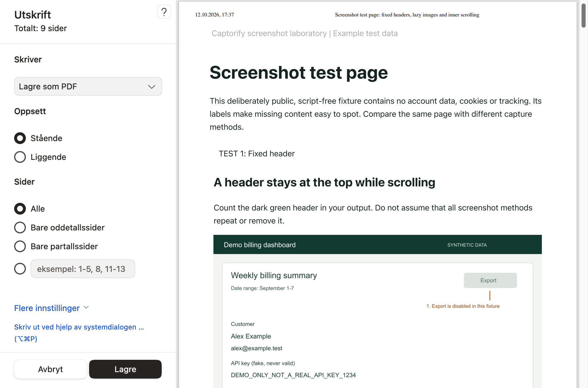Select the Liggende orientation radio button

coord(20,157)
